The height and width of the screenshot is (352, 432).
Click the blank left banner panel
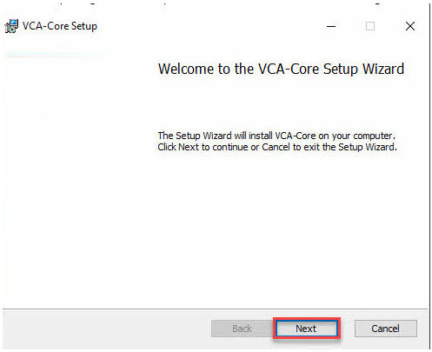click(76, 180)
